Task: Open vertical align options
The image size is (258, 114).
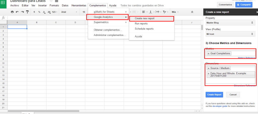Action: coord(151,12)
